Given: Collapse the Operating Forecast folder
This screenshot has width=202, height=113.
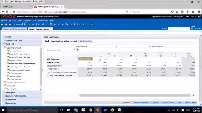Looking at the screenshot, I should point(3,48).
